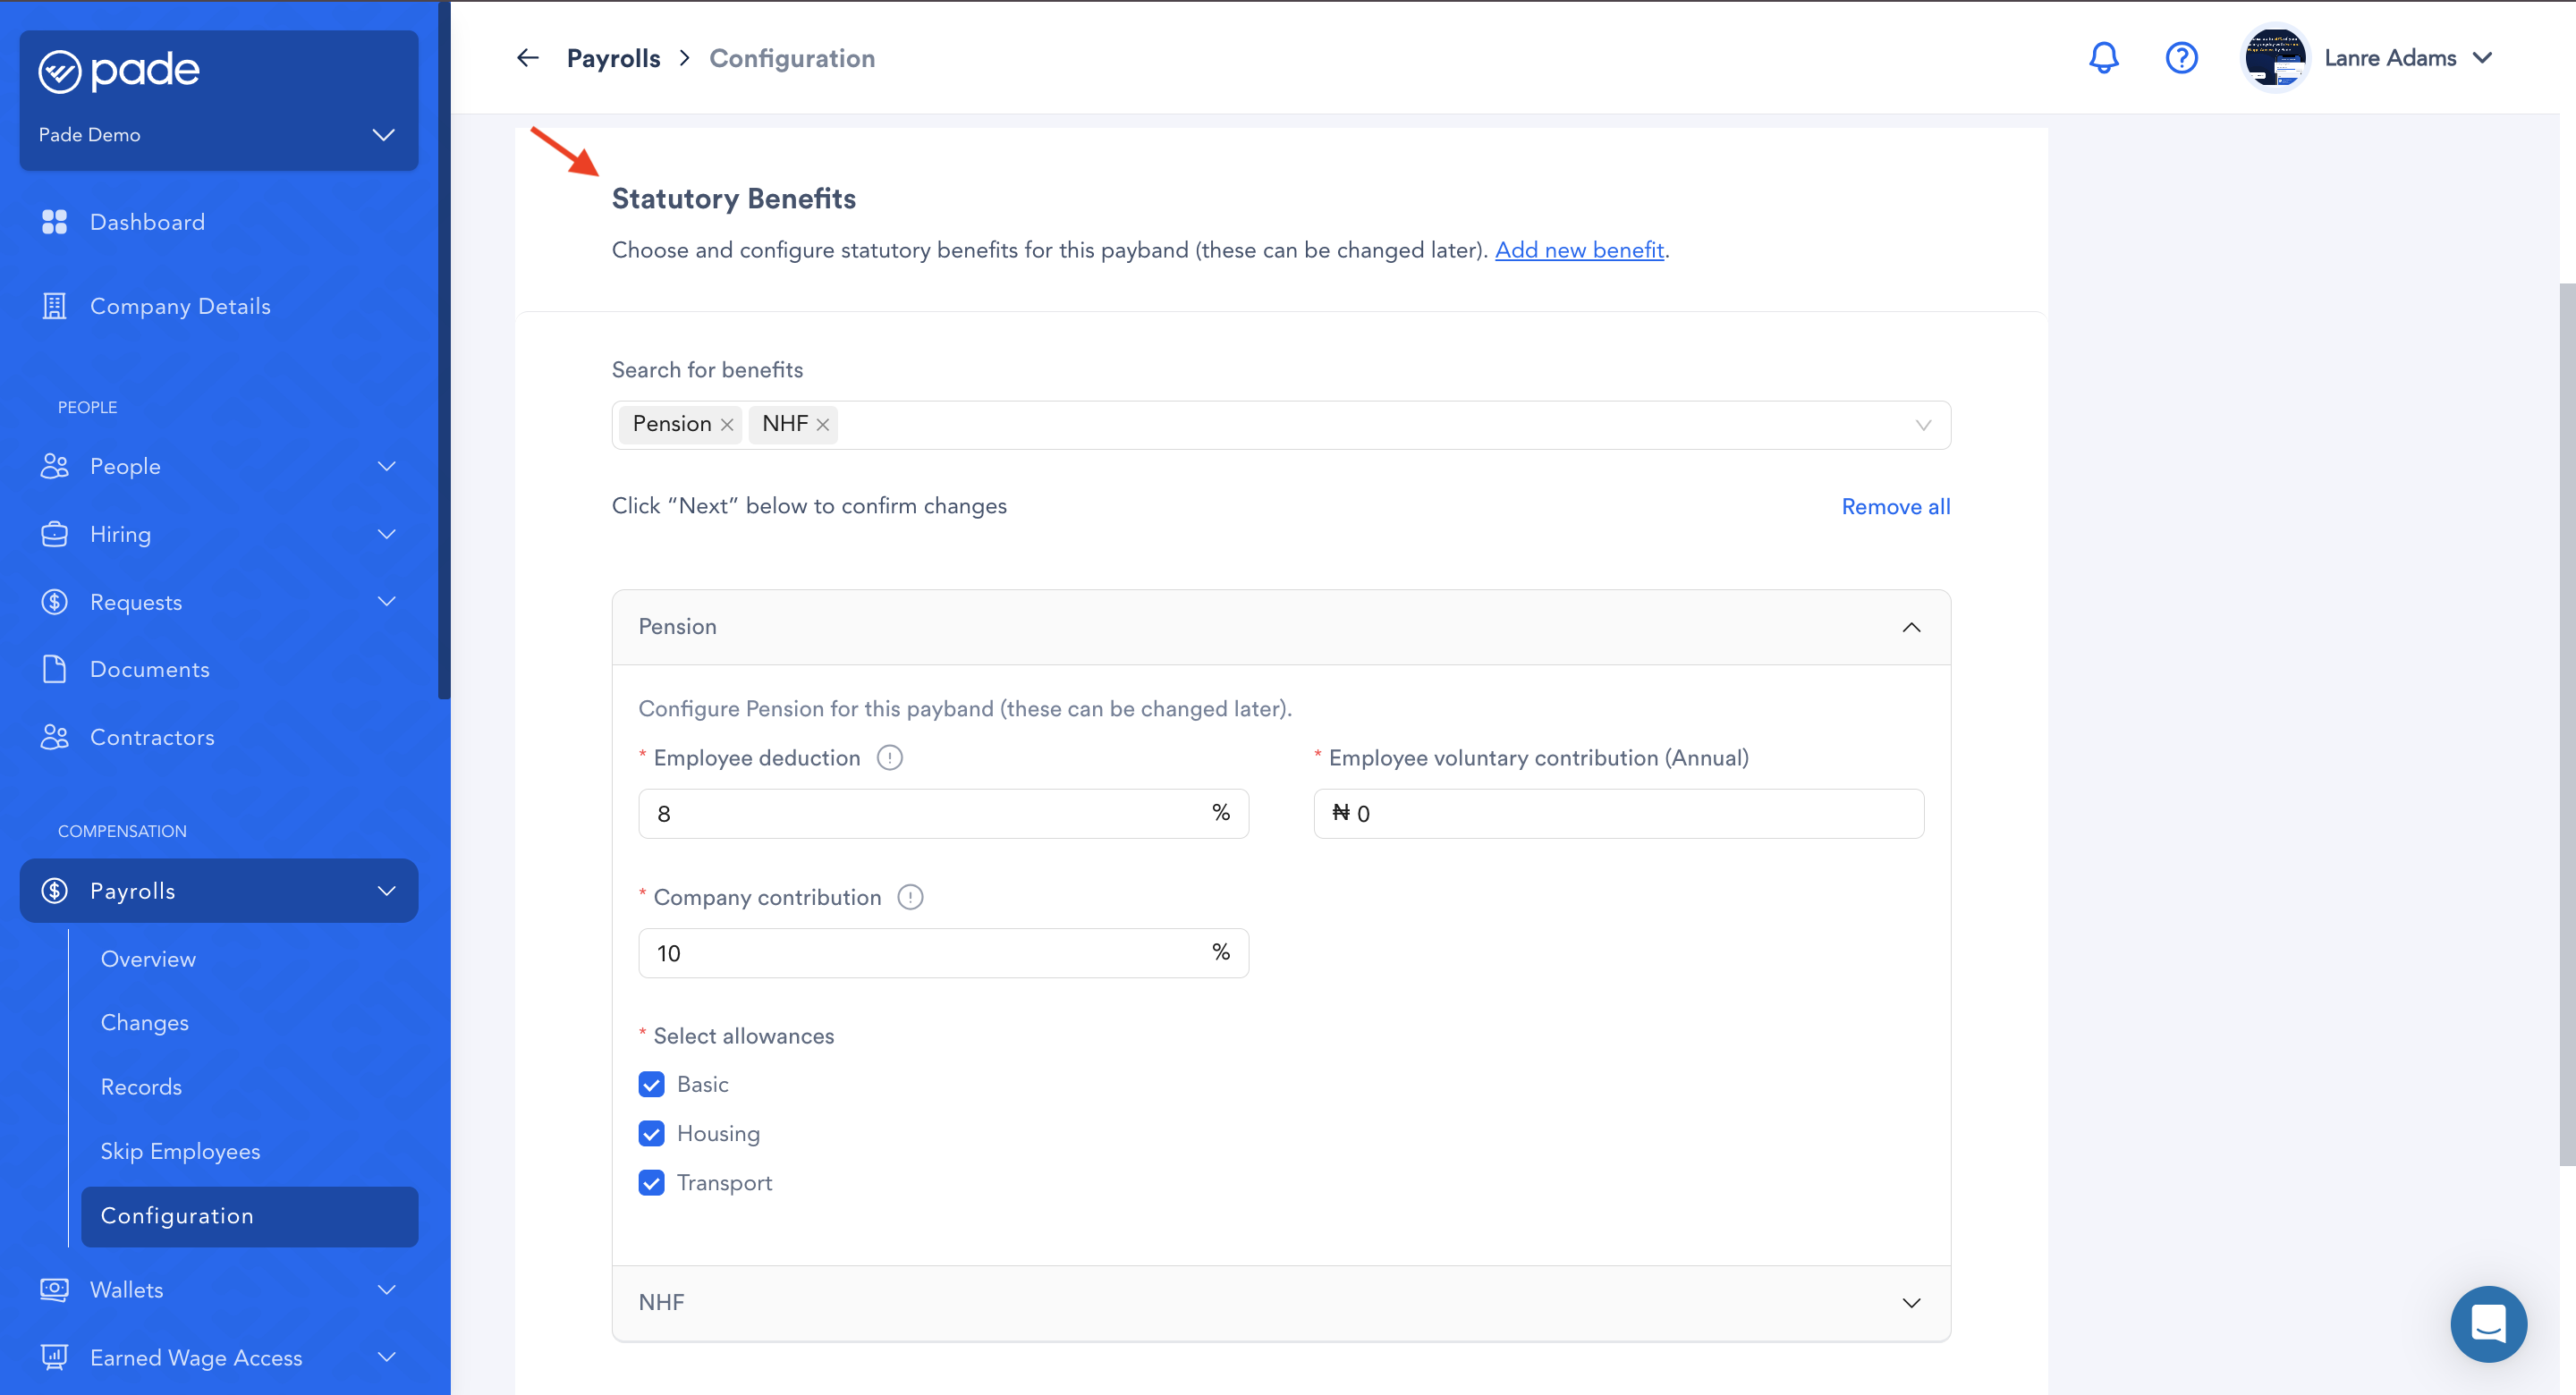This screenshot has width=2576, height=1395.
Task: Remove the NHF tag with its X
Action: click(823, 425)
